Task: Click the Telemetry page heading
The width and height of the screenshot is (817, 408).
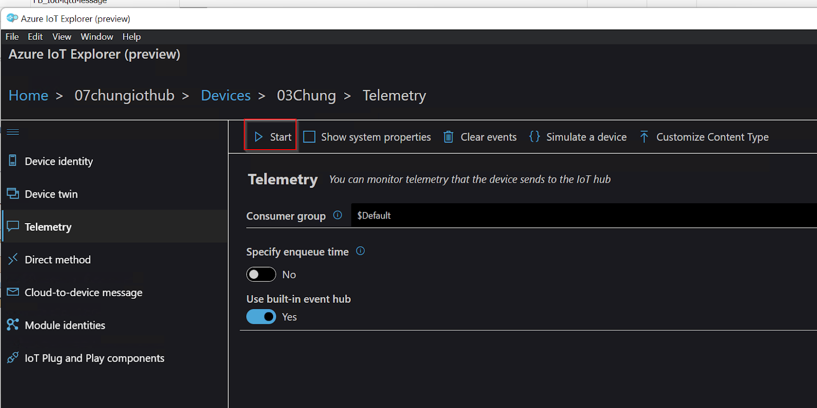Action: point(283,179)
